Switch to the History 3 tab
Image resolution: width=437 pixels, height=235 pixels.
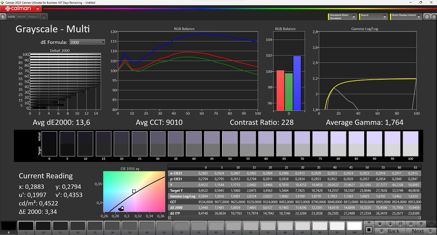click(33, 17)
